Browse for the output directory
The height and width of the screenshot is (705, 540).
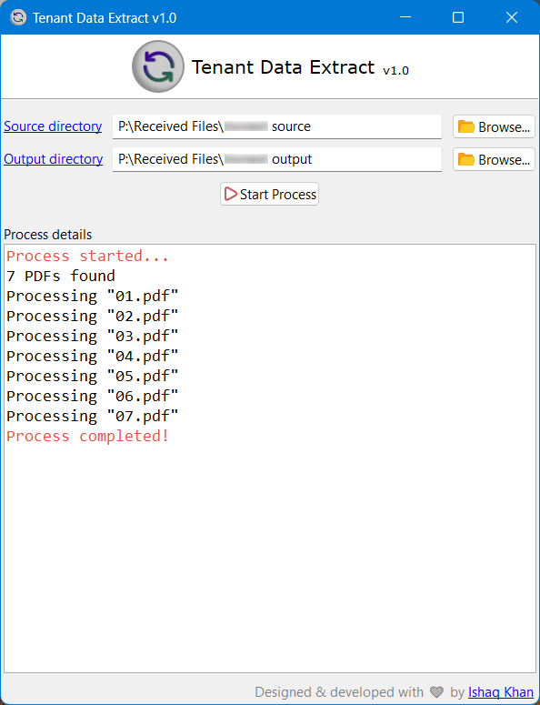pyautogui.click(x=494, y=159)
